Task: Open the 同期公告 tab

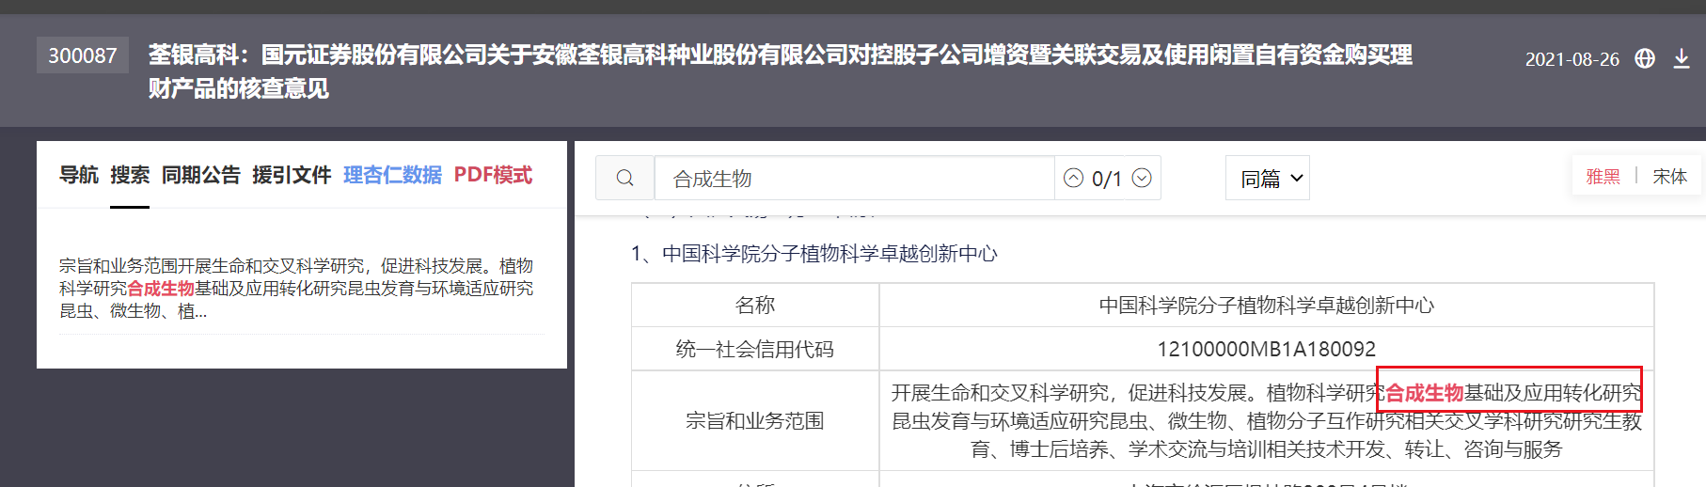Action: (x=201, y=175)
